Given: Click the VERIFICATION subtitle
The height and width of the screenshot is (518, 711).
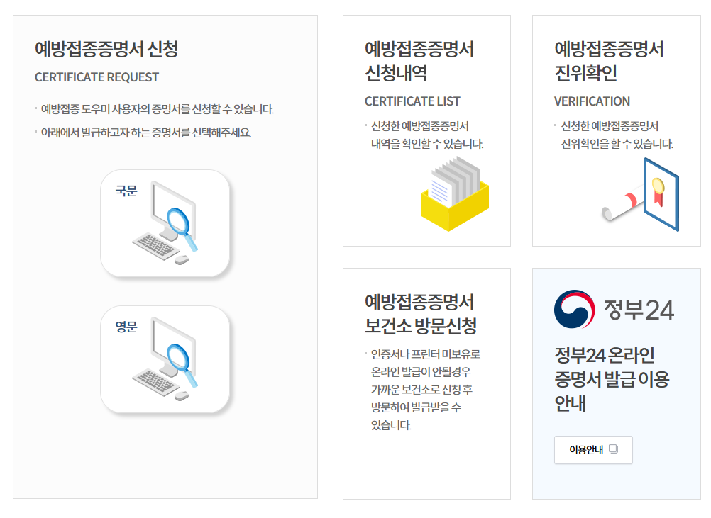Looking at the screenshot, I should pos(592,101).
